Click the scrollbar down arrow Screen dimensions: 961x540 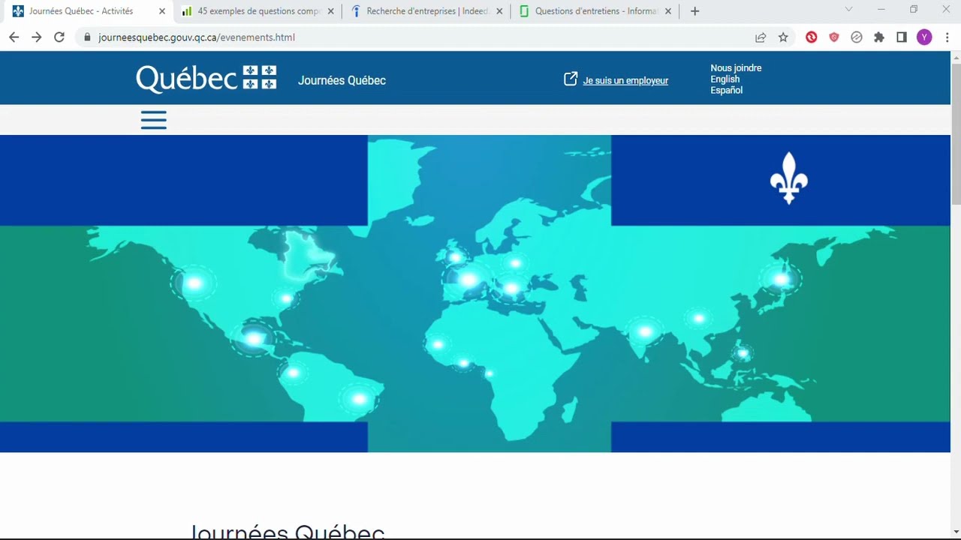tap(956, 532)
